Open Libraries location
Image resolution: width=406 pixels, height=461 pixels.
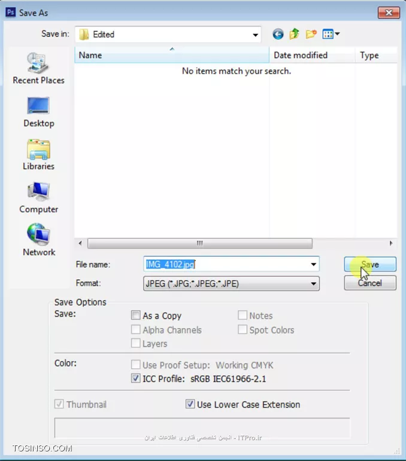tap(38, 155)
